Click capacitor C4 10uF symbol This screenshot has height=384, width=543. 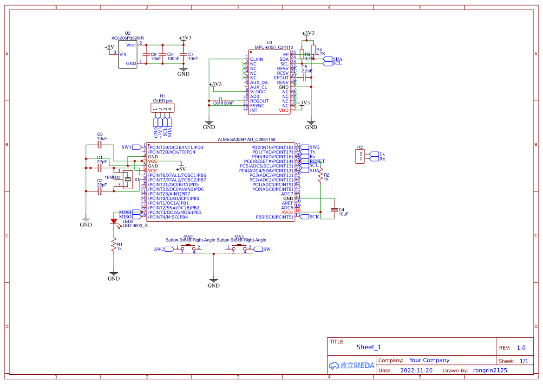point(334,210)
